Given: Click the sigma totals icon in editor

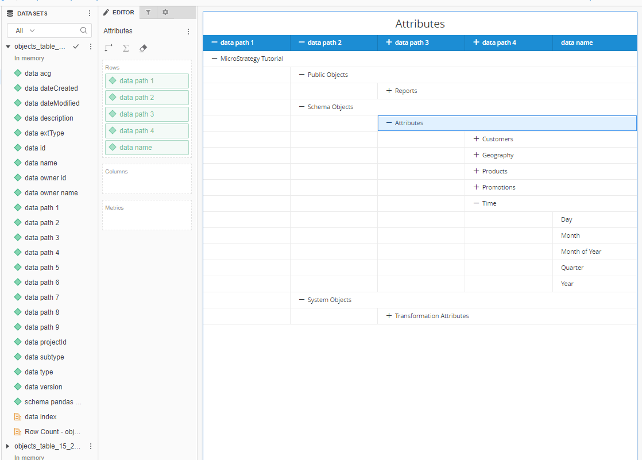Looking at the screenshot, I should (126, 48).
